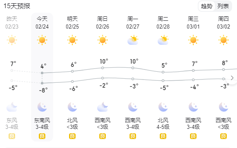Screen dimensions: 237x148
Task: Click the 良 air quality badge for 今天
Action: (42, 136)
